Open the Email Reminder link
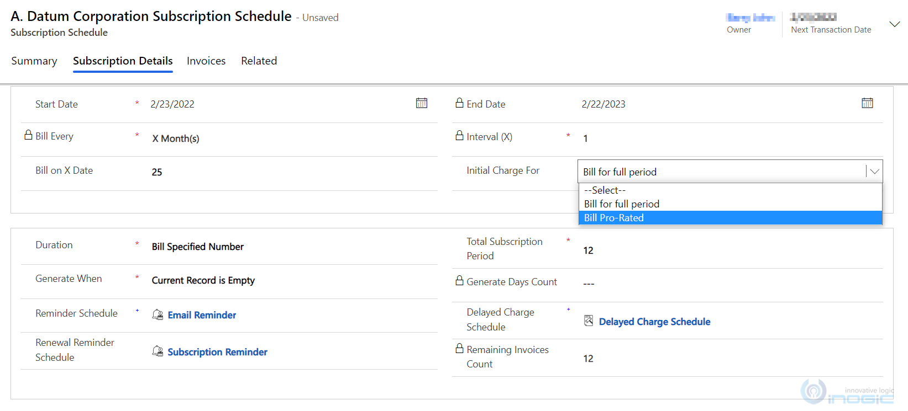This screenshot has width=908, height=411. [202, 315]
